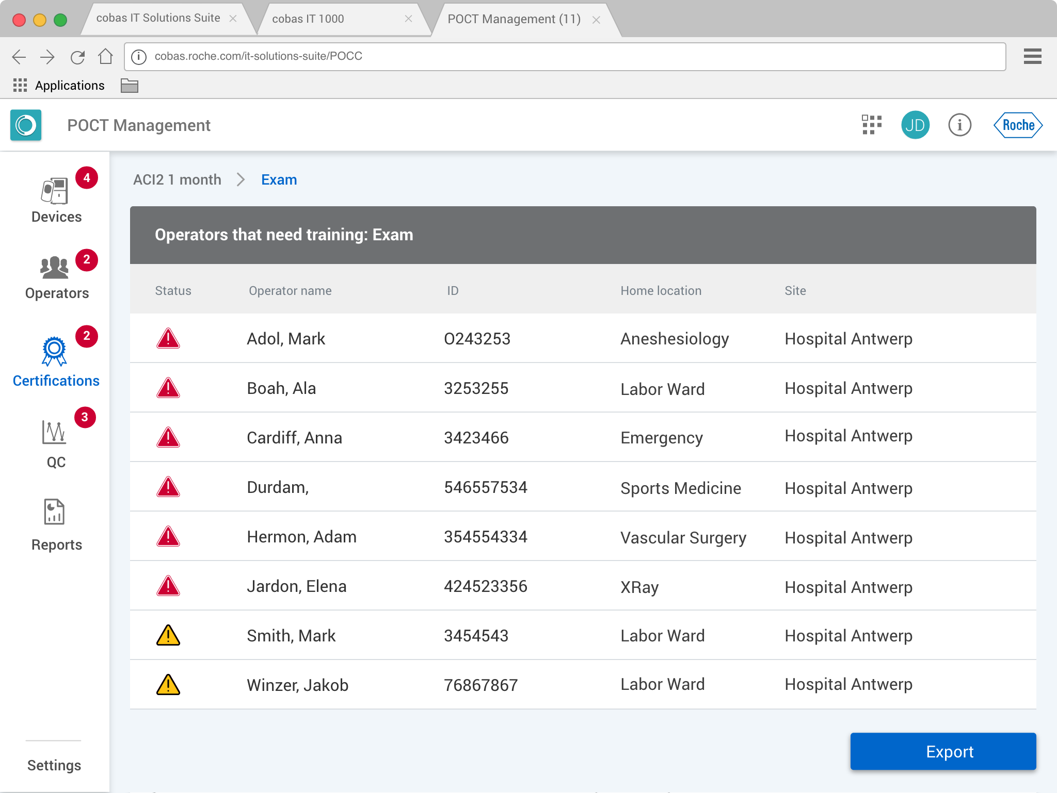Screen dimensions: 1057x793
Task: Sort by Operator name column header
Action: (x=290, y=291)
